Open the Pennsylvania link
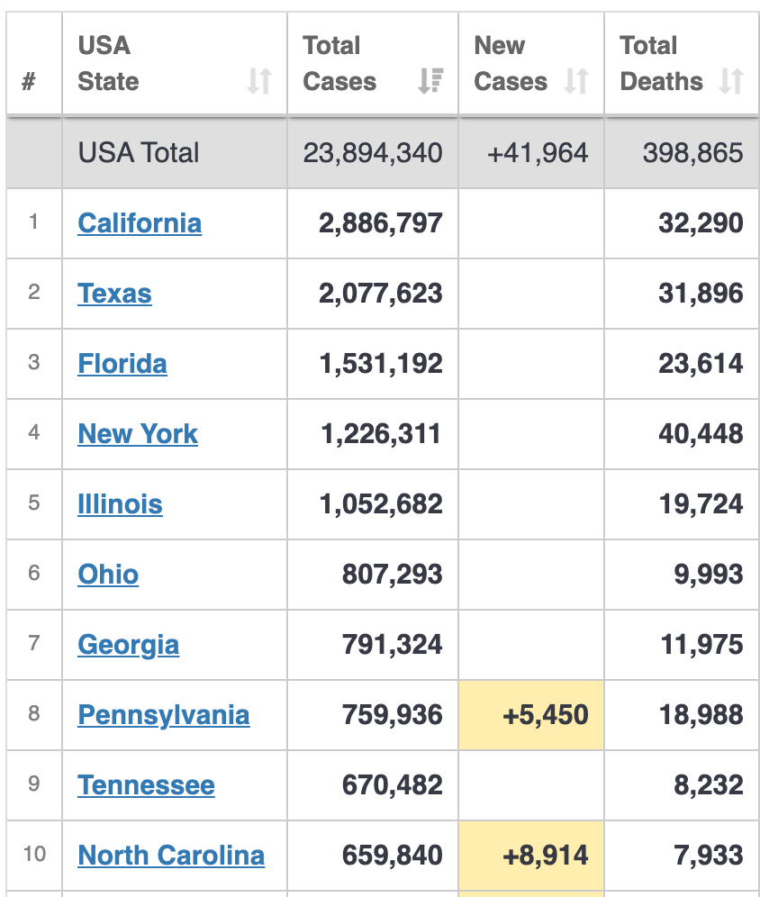 (163, 715)
